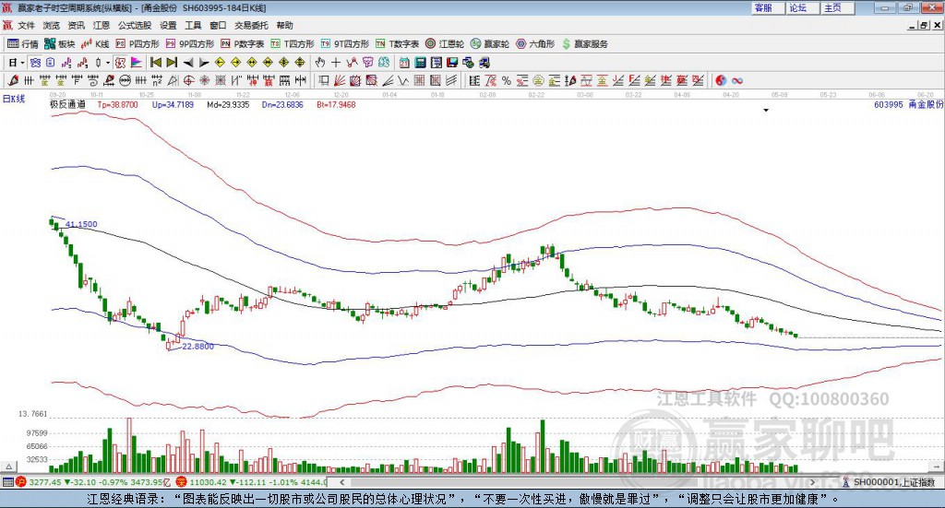
Task: Select the red fan lines drawing tool
Action: (x=340, y=80)
